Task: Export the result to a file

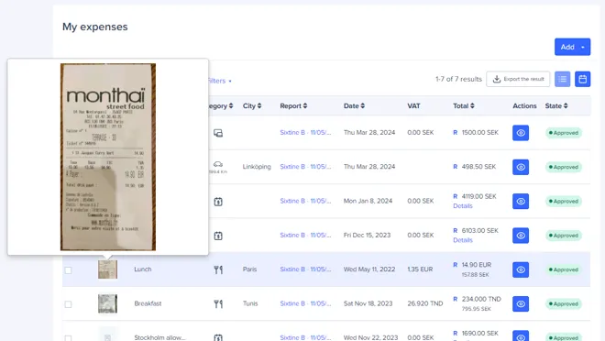Action: tap(518, 79)
